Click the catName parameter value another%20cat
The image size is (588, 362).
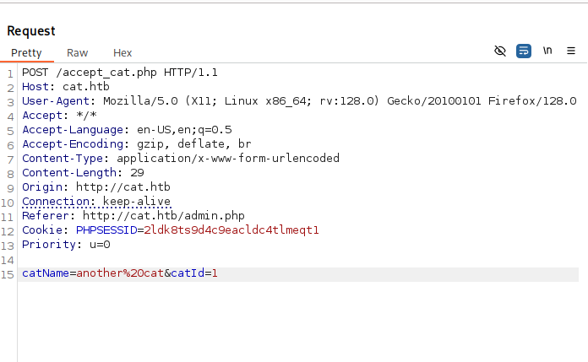[x=120, y=273]
